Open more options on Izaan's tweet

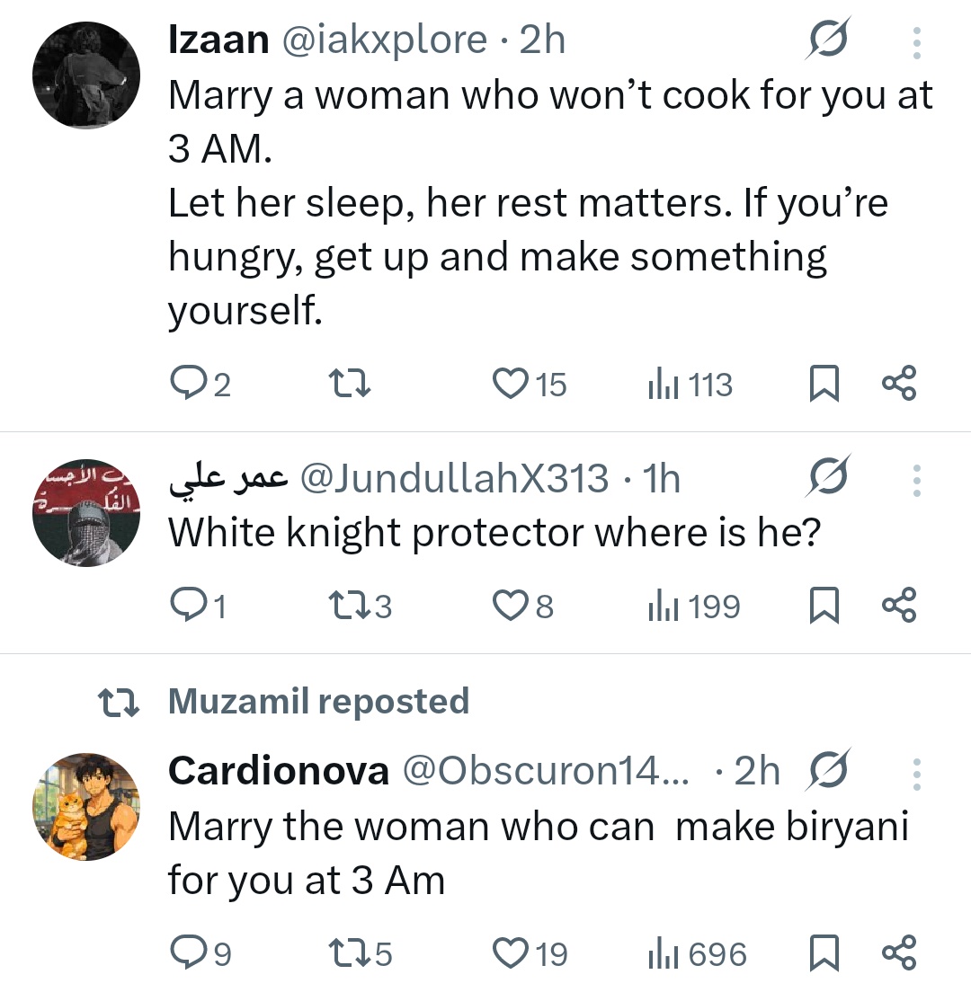(x=916, y=42)
